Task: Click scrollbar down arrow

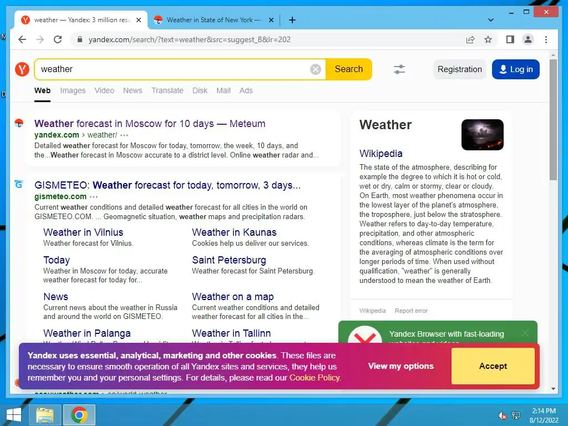Action: 553,389
